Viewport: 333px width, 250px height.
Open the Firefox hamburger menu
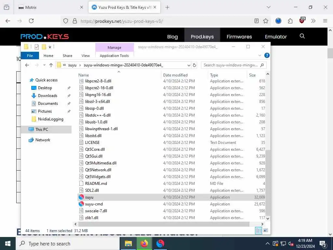[x=325, y=21]
